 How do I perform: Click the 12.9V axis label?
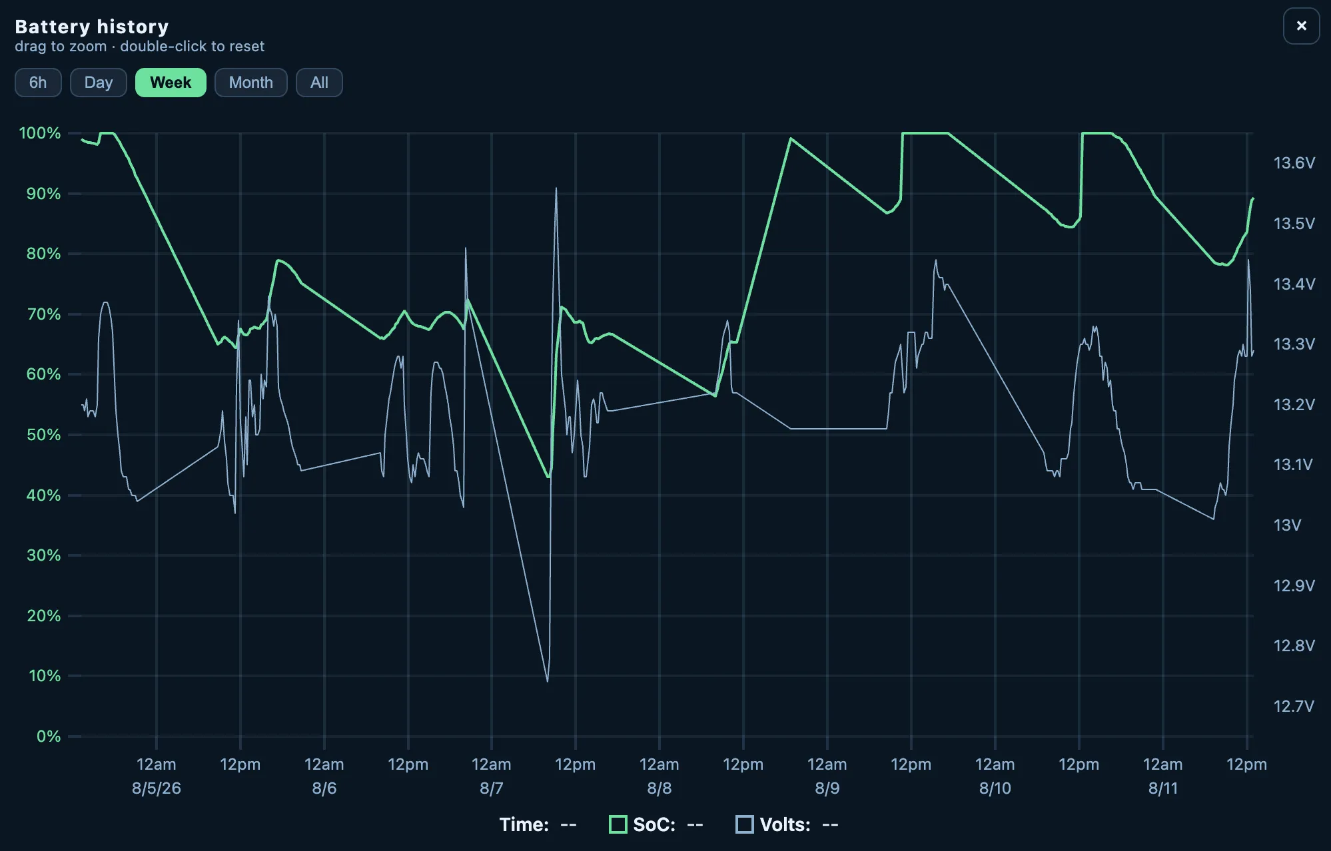point(1294,586)
